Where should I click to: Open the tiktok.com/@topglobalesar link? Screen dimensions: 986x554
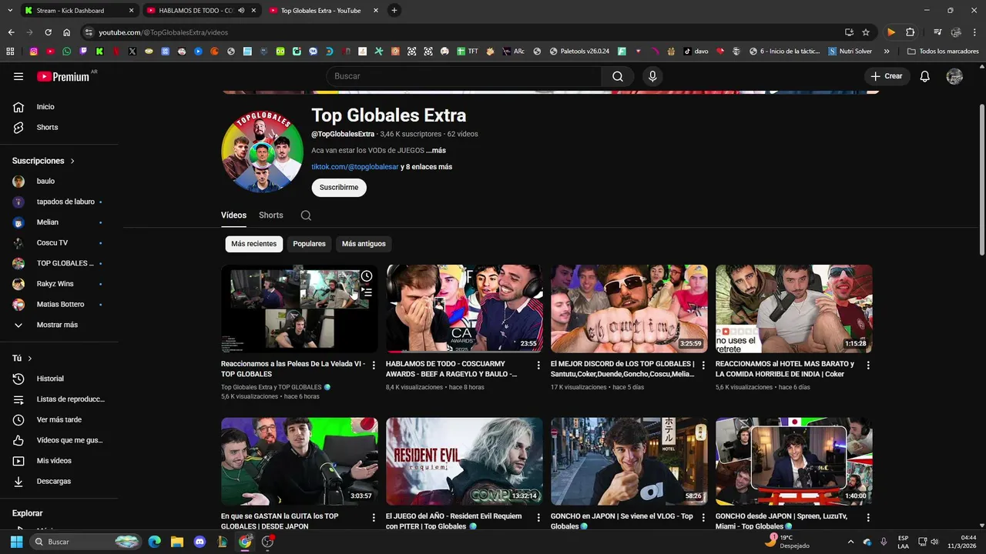(355, 167)
